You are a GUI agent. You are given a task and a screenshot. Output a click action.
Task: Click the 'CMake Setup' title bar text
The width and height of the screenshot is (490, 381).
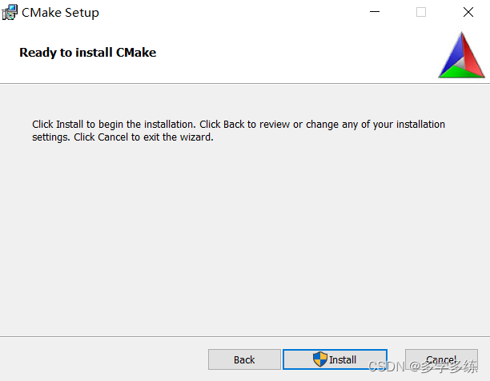tap(60, 13)
